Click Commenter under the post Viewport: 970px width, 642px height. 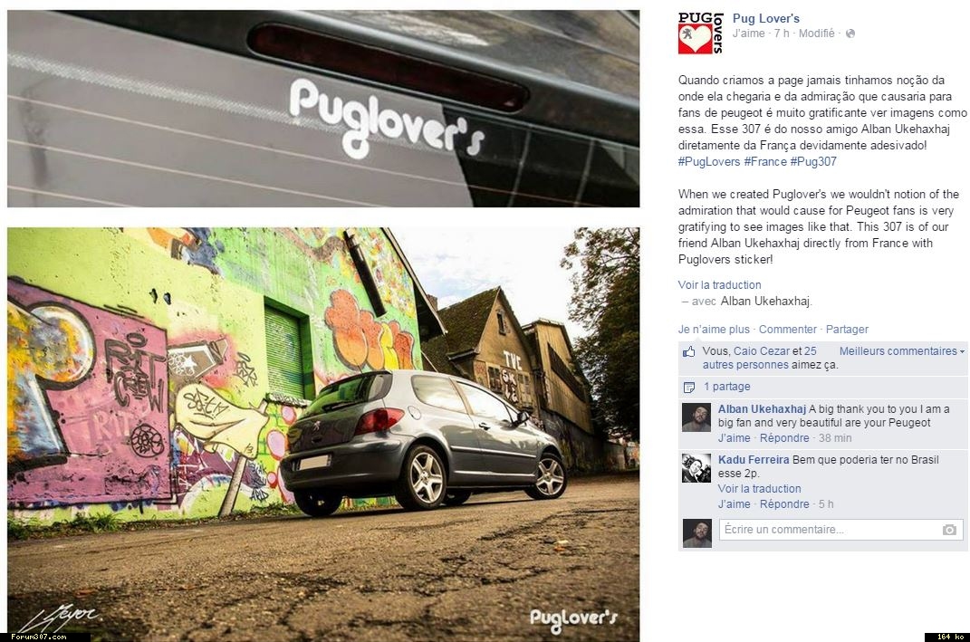pyautogui.click(x=788, y=330)
